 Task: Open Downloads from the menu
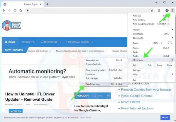point(151,34)
